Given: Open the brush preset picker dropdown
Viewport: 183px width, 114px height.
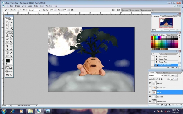Looking at the screenshot, I should (x=21, y=10).
